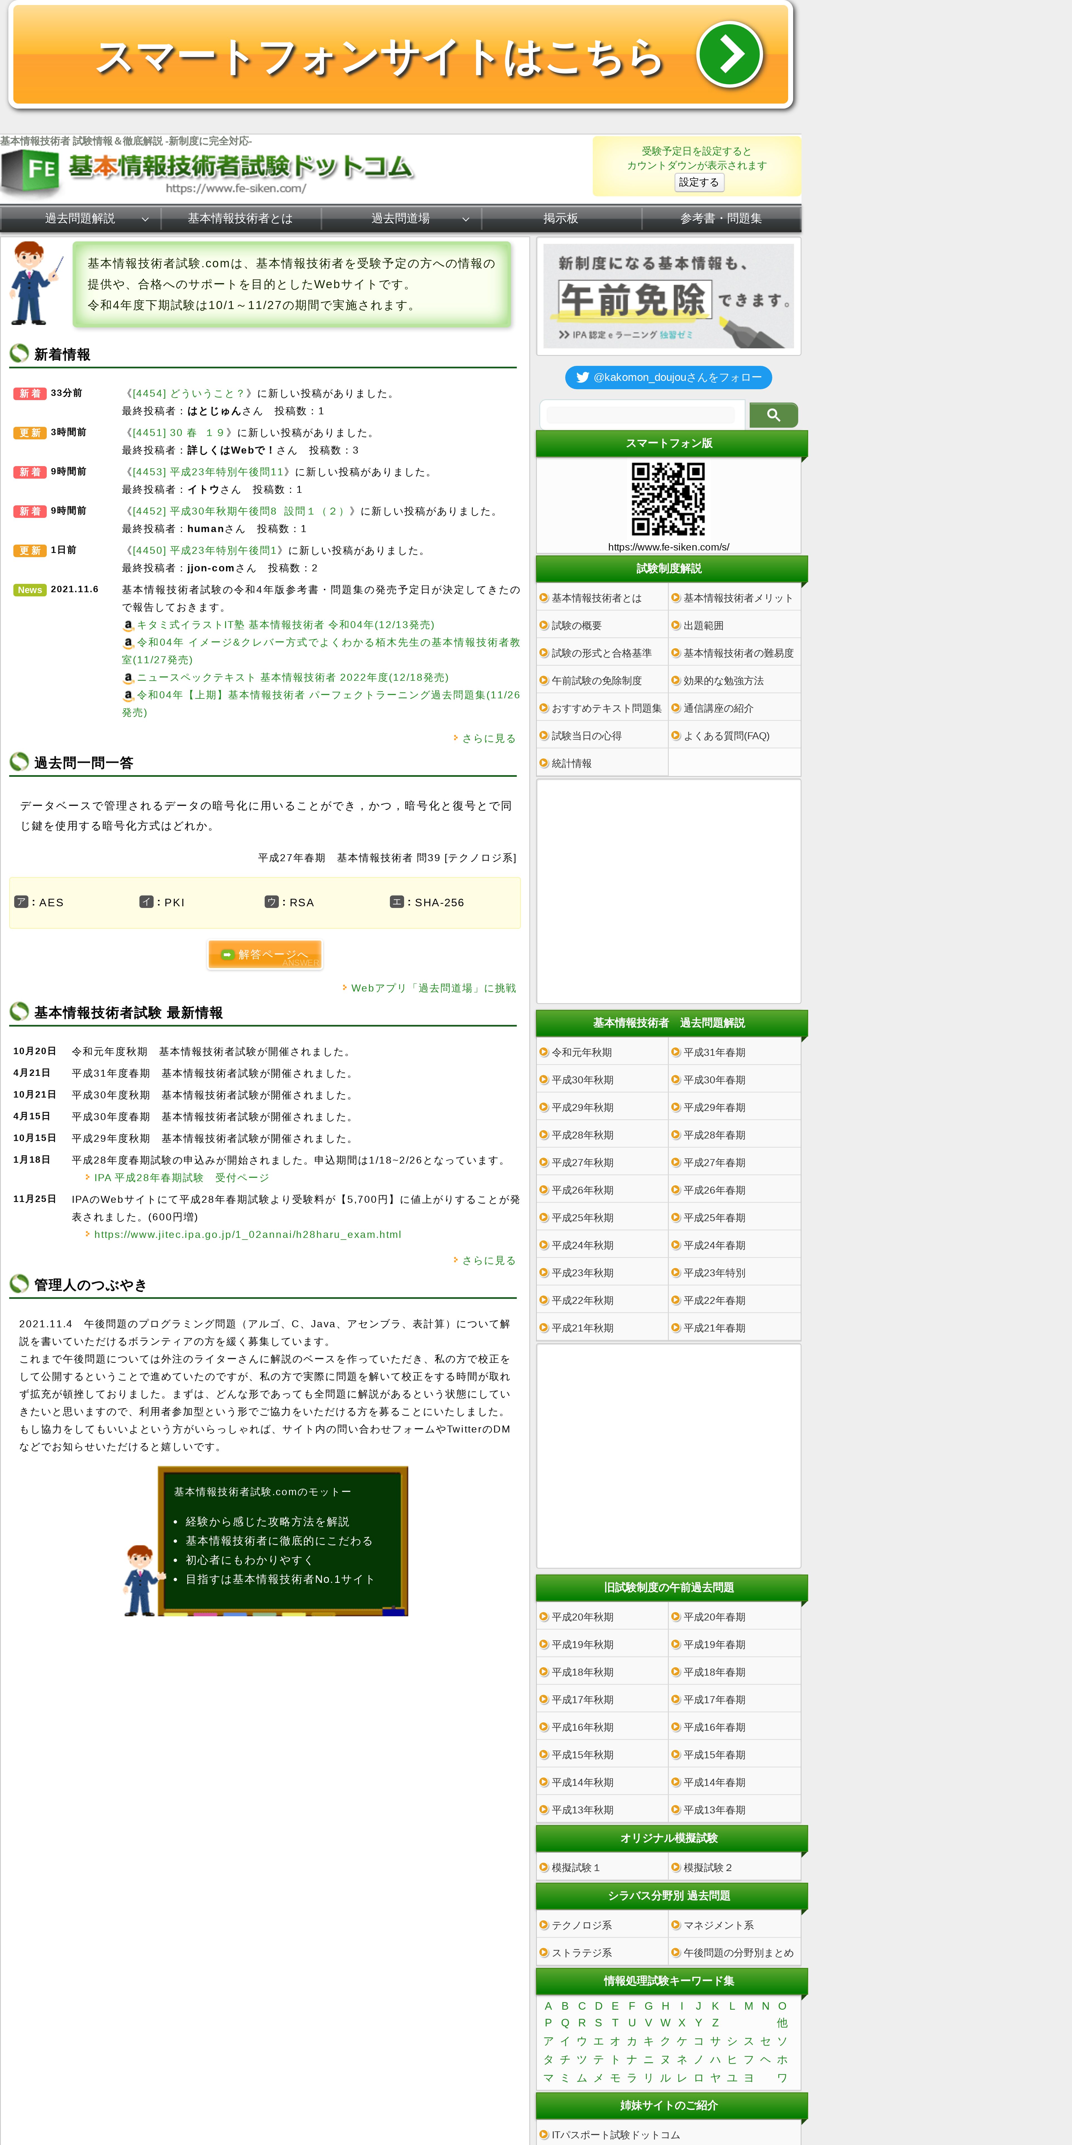Open テクノロジ系 category link
This screenshot has width=1072, height=2145.
point(582,1925)
